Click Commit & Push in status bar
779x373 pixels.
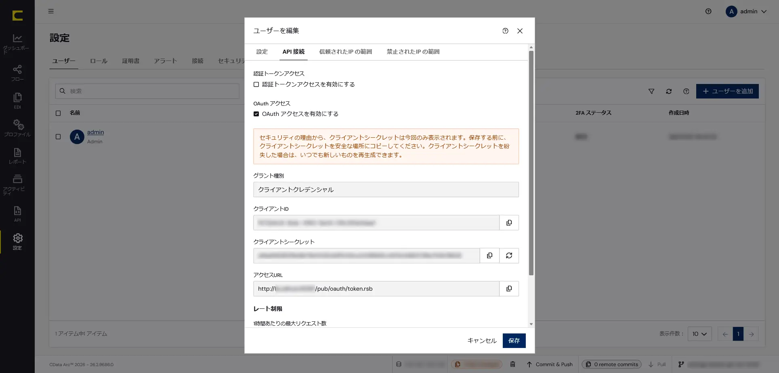550,364
